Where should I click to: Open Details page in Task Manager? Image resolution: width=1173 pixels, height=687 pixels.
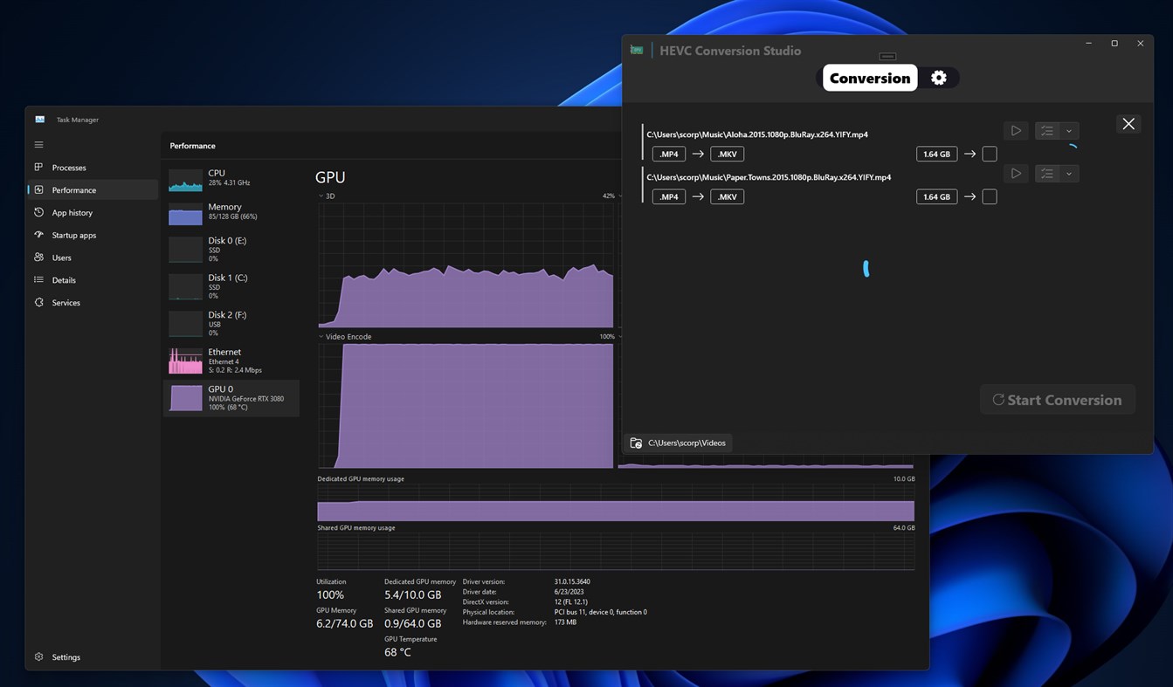pos(93,280)
